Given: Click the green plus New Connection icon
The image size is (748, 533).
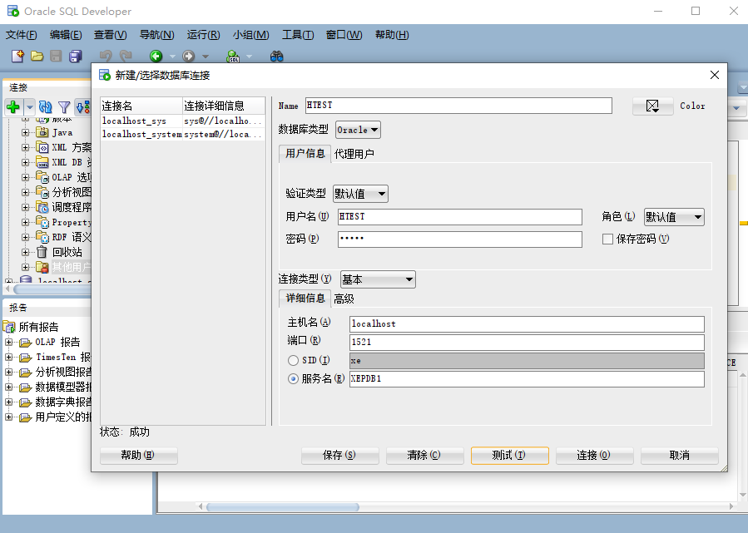Looking at the screenshot, I should tap(13, 106).
